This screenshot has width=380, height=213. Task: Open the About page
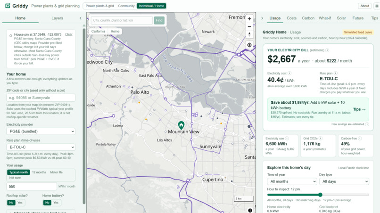point(364,6)
